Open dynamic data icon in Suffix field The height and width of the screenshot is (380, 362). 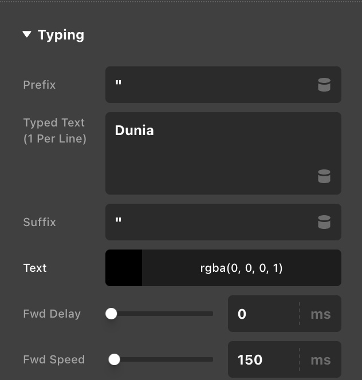[x=324, y=222]
